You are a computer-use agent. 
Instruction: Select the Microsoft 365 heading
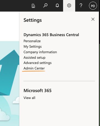(x=37, y=91)
